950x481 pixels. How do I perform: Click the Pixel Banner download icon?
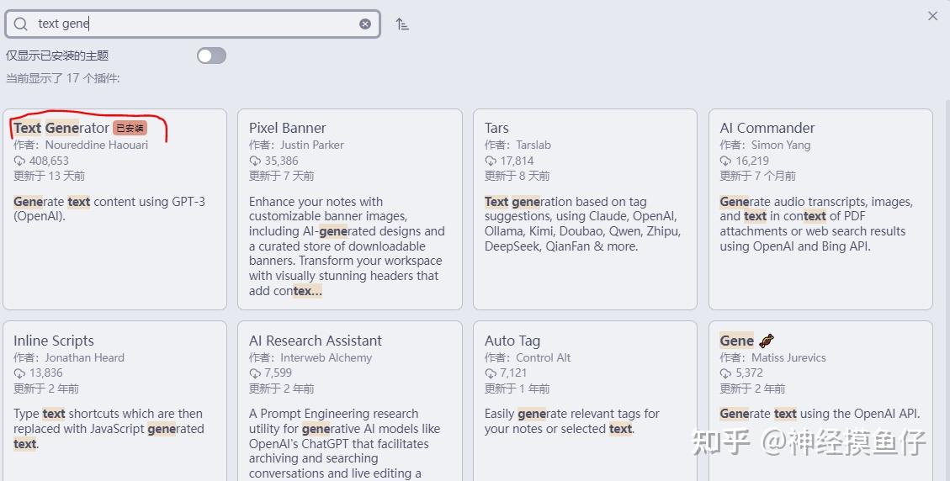point(255,161)
